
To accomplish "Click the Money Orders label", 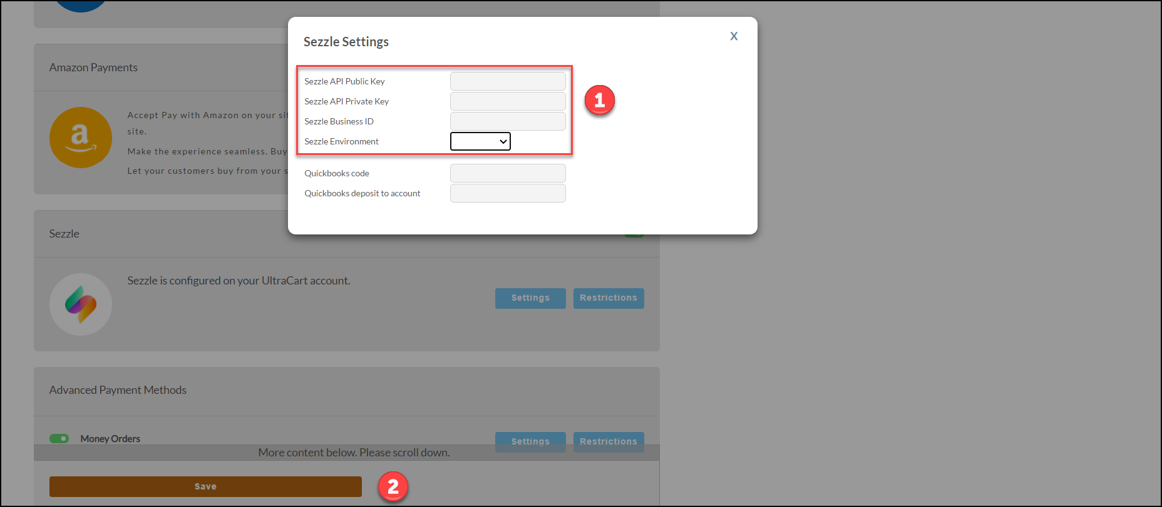I will [110, 439].
